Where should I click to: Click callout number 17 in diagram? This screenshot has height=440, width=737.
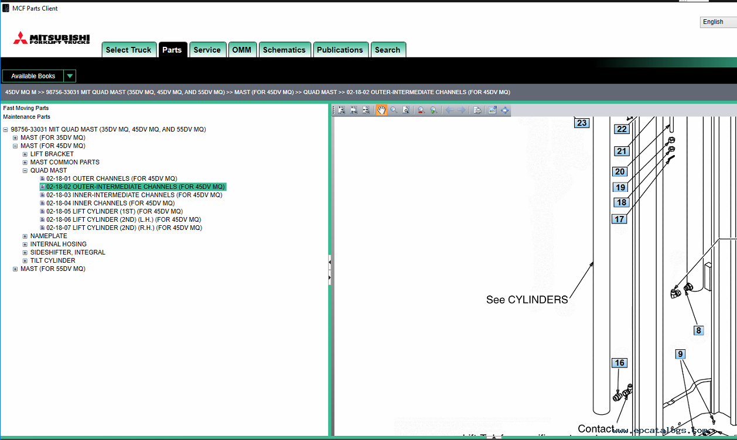point(619,219)
